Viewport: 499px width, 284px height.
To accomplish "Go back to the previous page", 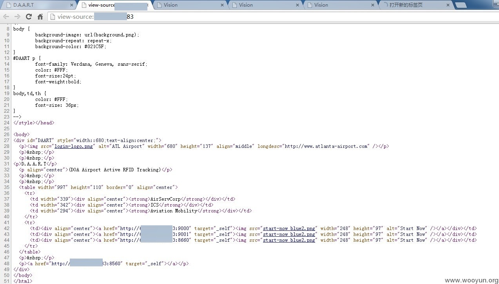I will click(x=6, y=16).
